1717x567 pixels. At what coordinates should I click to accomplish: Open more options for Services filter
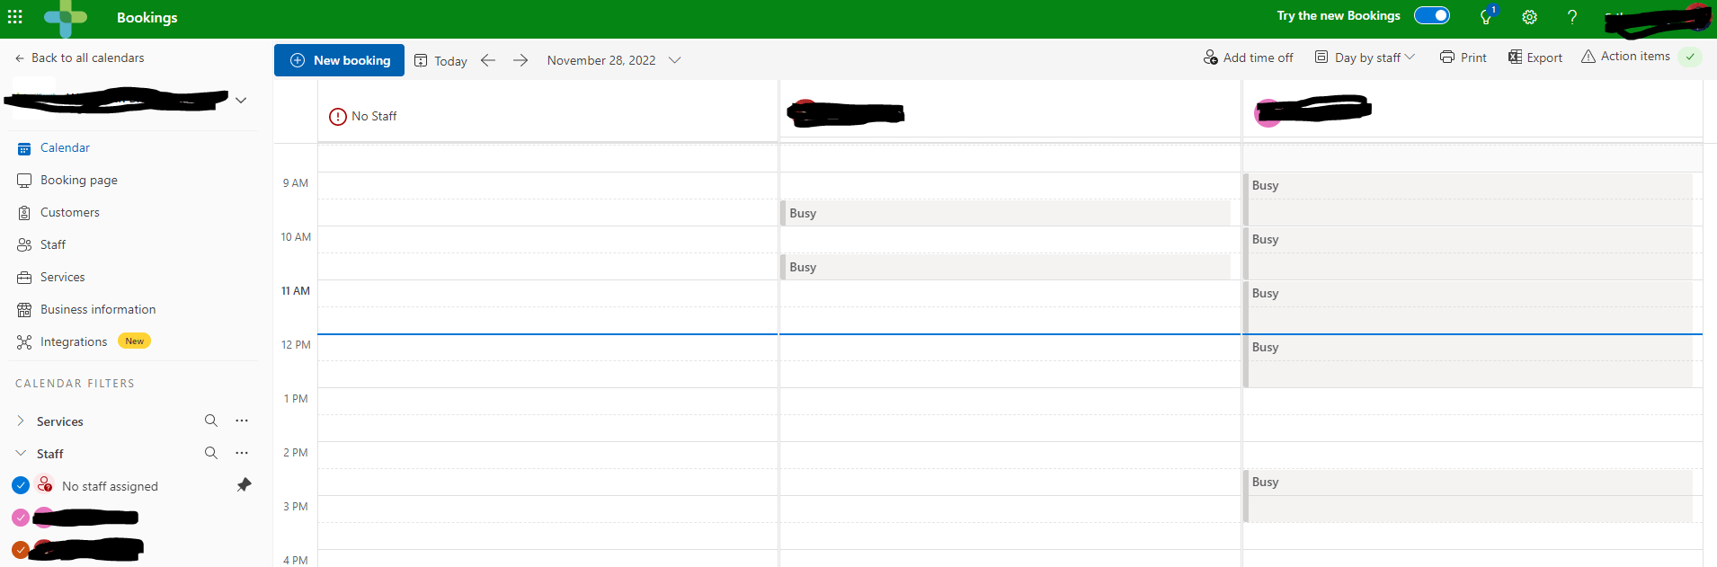coord(242,421)
